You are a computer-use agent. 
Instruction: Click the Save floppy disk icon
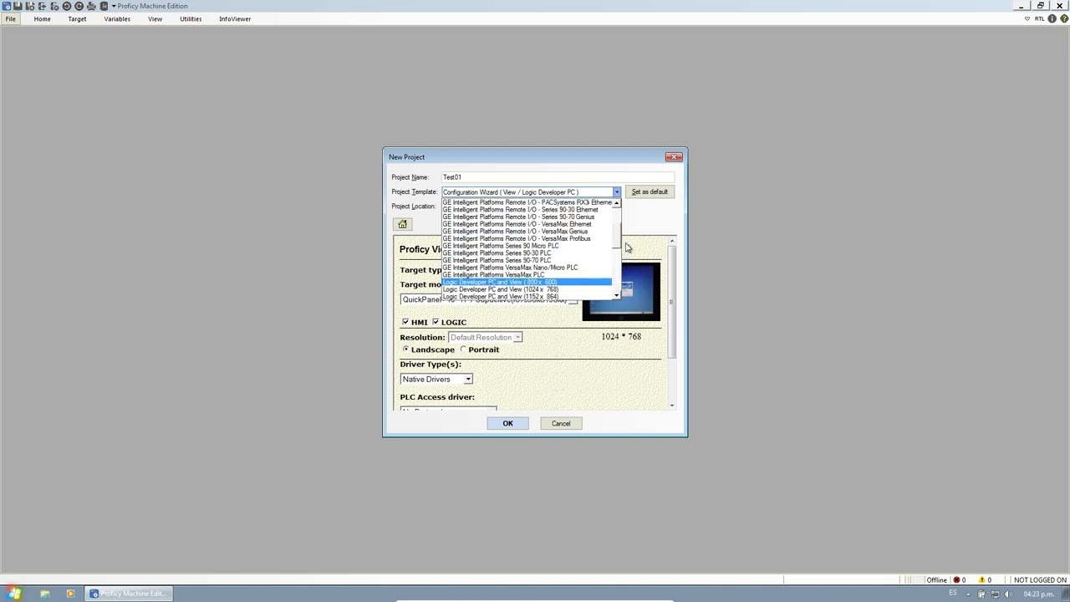18,6
